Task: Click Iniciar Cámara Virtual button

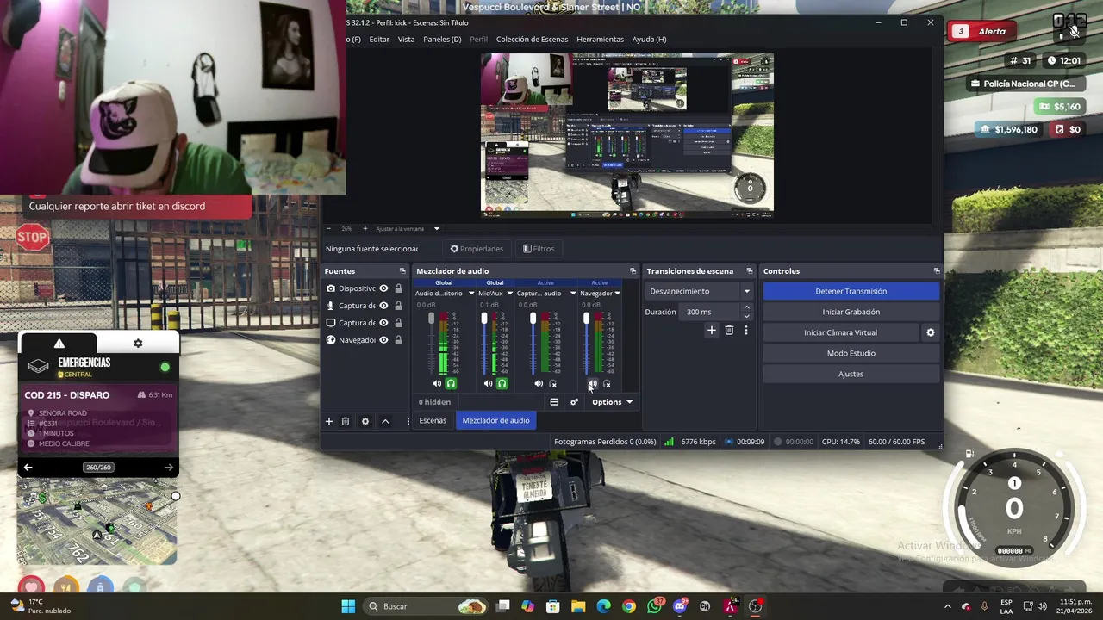Action: point(840,332)
